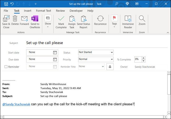Open the Developer tab
Screen dimensions: 171x119
pyautogui.click(x=76, y=11)
